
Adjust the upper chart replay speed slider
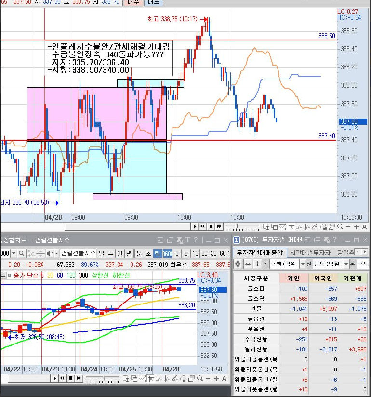click(x=242, y=226)
